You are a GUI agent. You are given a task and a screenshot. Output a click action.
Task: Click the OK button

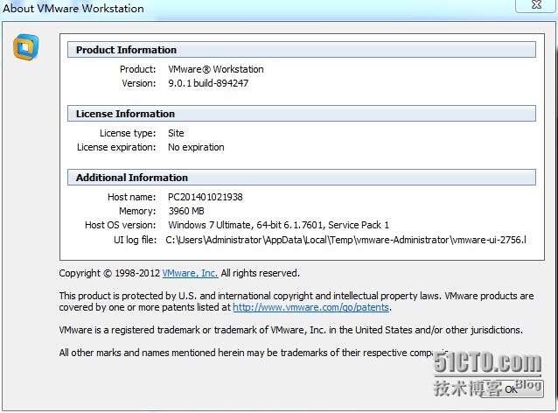pos(511,389)
